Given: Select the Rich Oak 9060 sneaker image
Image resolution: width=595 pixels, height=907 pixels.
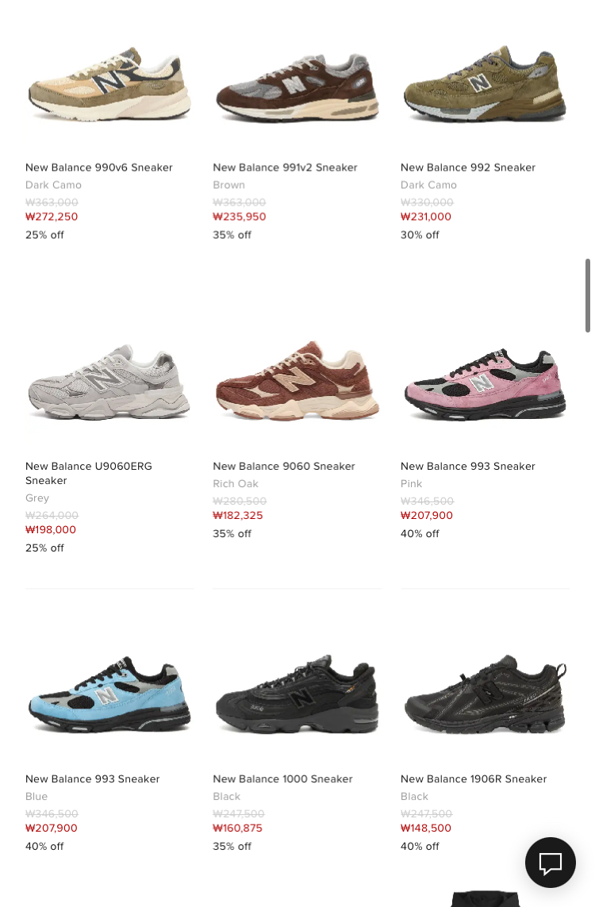Looking at the screenshot, I should pyautogui.click(x=297, y=381).
